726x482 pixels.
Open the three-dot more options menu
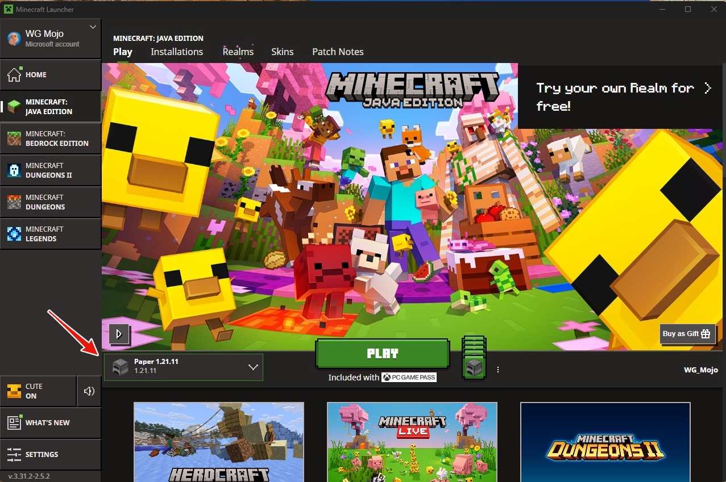(498, 370)
